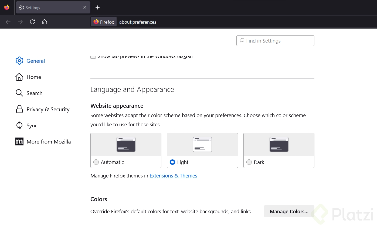Viewport: 377px width, 227px height.
Task: Click the Manage Colors button
Action: tap(289, 211)
